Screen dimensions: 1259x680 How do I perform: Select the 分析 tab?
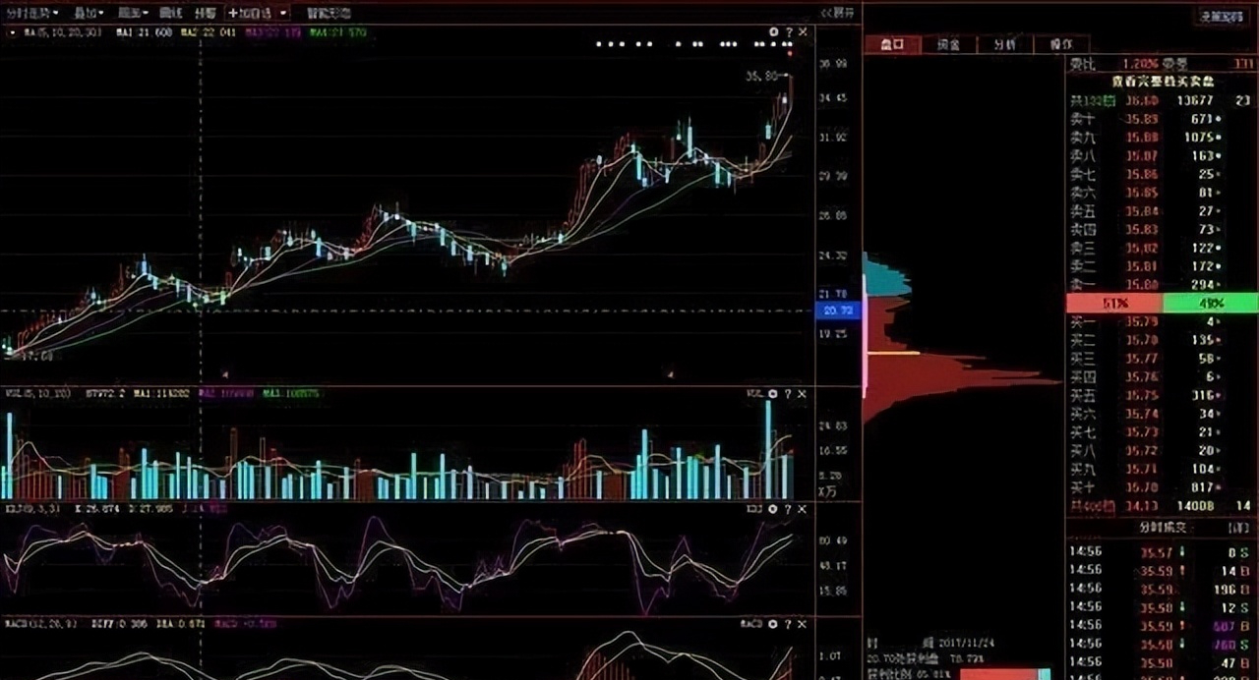[x=1004, y=44]
